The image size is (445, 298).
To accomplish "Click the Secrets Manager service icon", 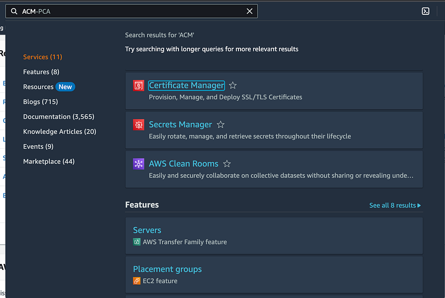I will [x=138, y=125].
